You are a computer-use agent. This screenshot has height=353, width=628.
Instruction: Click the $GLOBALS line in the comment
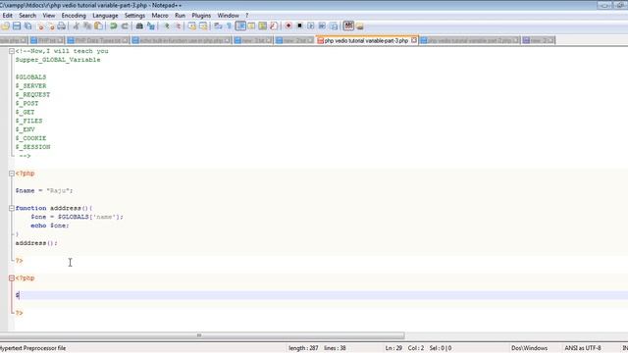click(x=30, y=76)
